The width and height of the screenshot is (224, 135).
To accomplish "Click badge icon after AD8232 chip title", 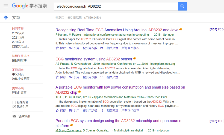I will pos(79,92).
